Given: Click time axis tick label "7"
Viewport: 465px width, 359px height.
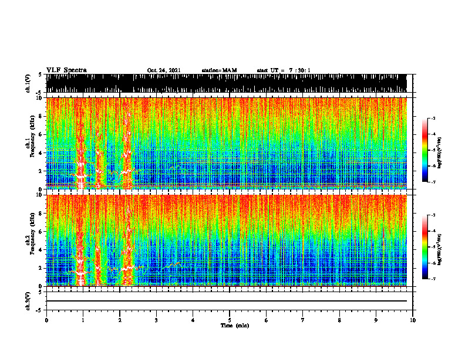Looking at the screenshot, I should [303, 320].
